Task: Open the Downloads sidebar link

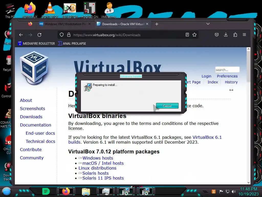Action: tap(31, 117)
